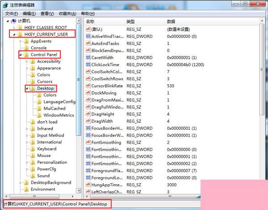Open the 帮助(H) menu
The image size is (268, 210).
[x=88, y=13]
